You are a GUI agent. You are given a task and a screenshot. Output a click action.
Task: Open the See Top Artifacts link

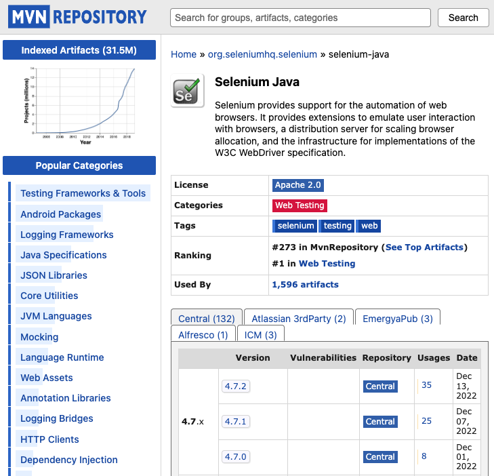pos(424,247)
